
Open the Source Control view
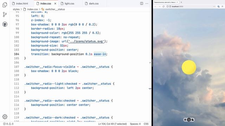pyautogui.click(x=5, y=14)
